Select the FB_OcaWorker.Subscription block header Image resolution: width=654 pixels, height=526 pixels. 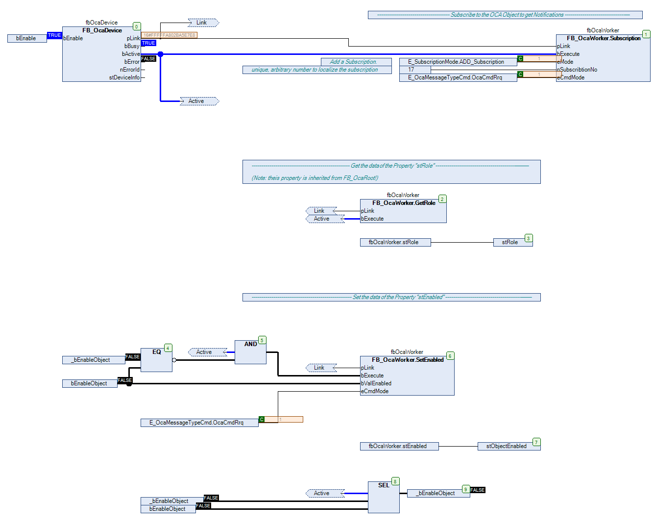tap(604, 38)
